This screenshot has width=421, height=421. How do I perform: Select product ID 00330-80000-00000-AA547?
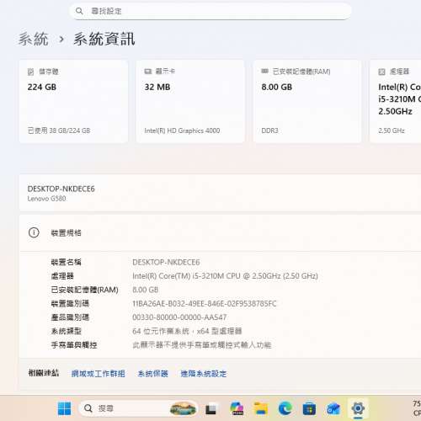coord(179,317)
